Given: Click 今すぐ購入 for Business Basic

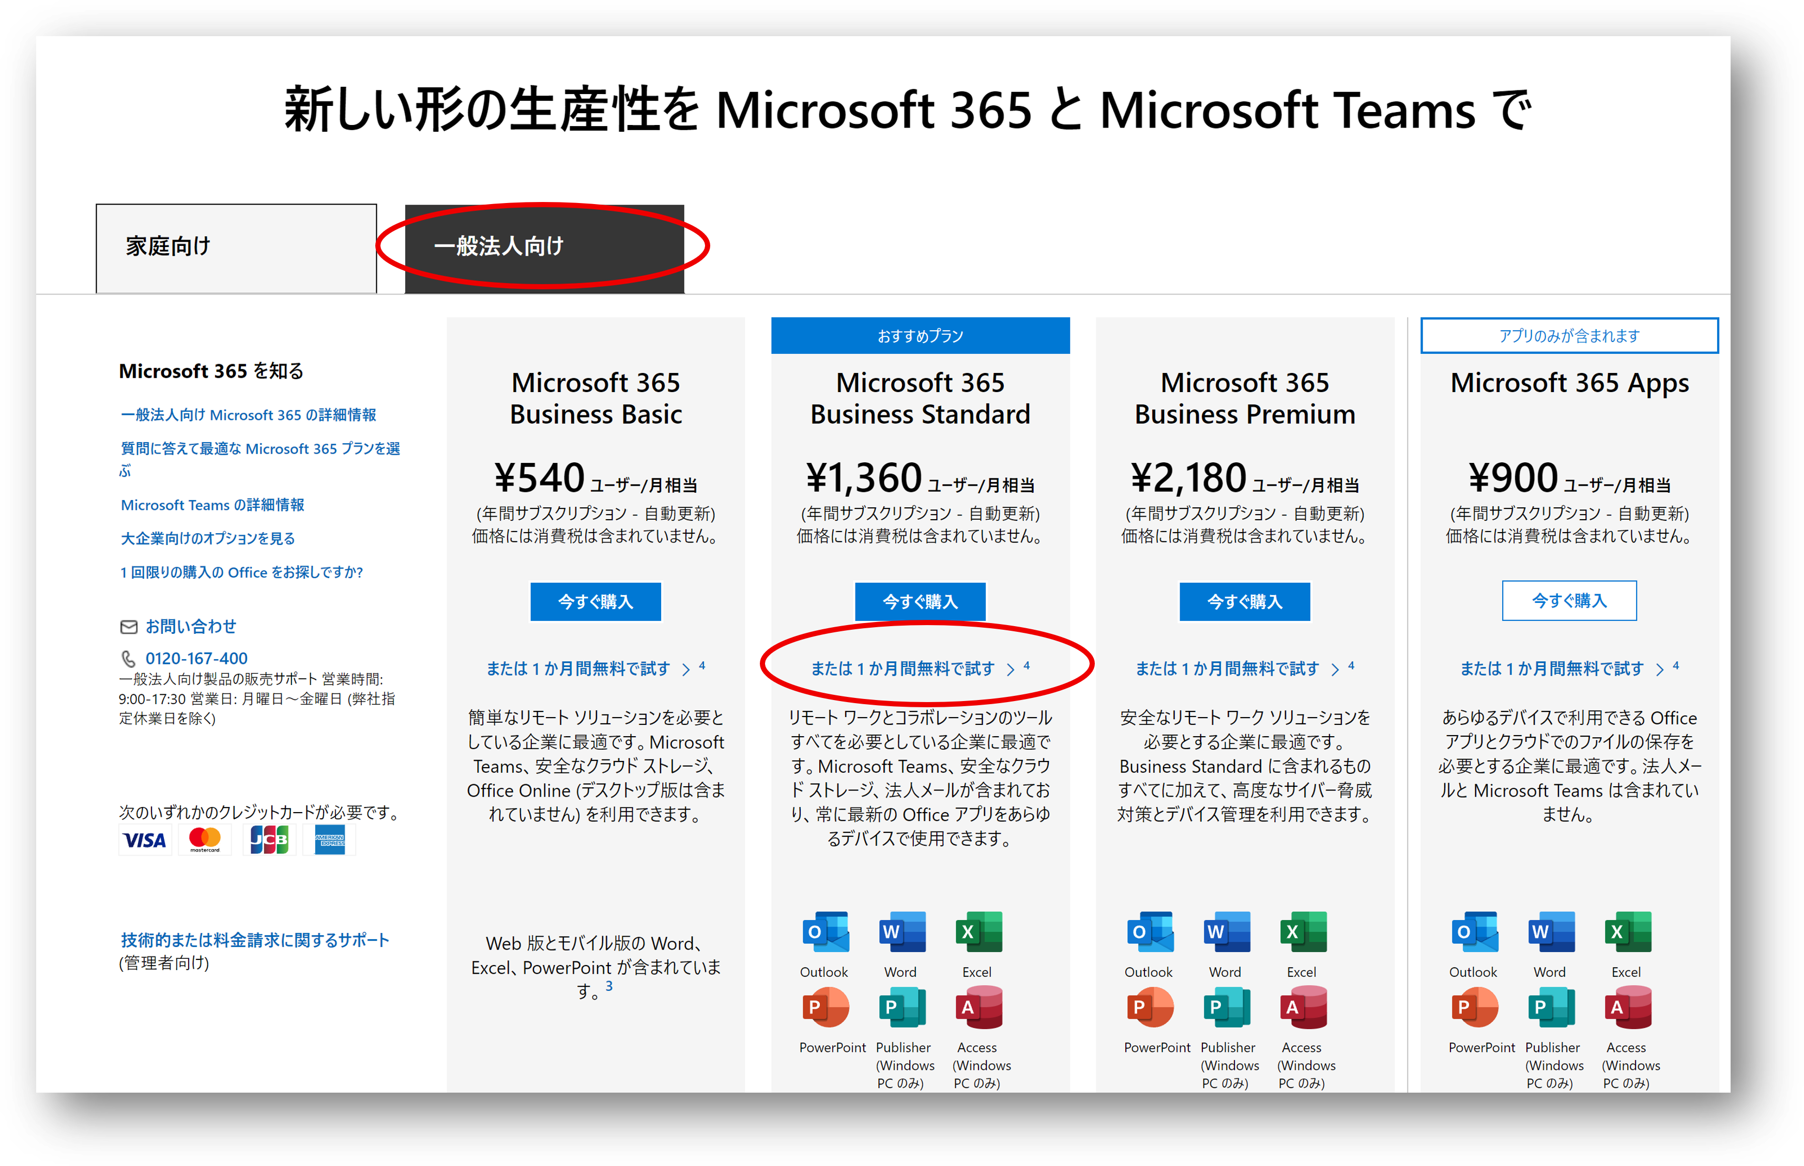Looking at the screenshot, I should pos(595,601).
